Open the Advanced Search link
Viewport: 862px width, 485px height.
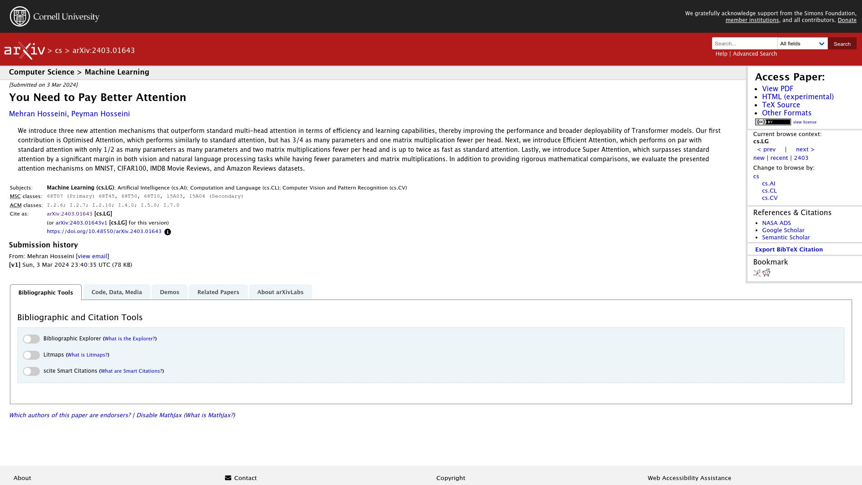755,54
